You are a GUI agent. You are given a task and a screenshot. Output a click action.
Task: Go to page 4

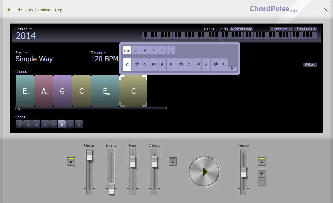tap(53, 124)
